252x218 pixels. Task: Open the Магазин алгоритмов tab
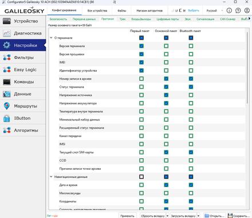point(149,11)
